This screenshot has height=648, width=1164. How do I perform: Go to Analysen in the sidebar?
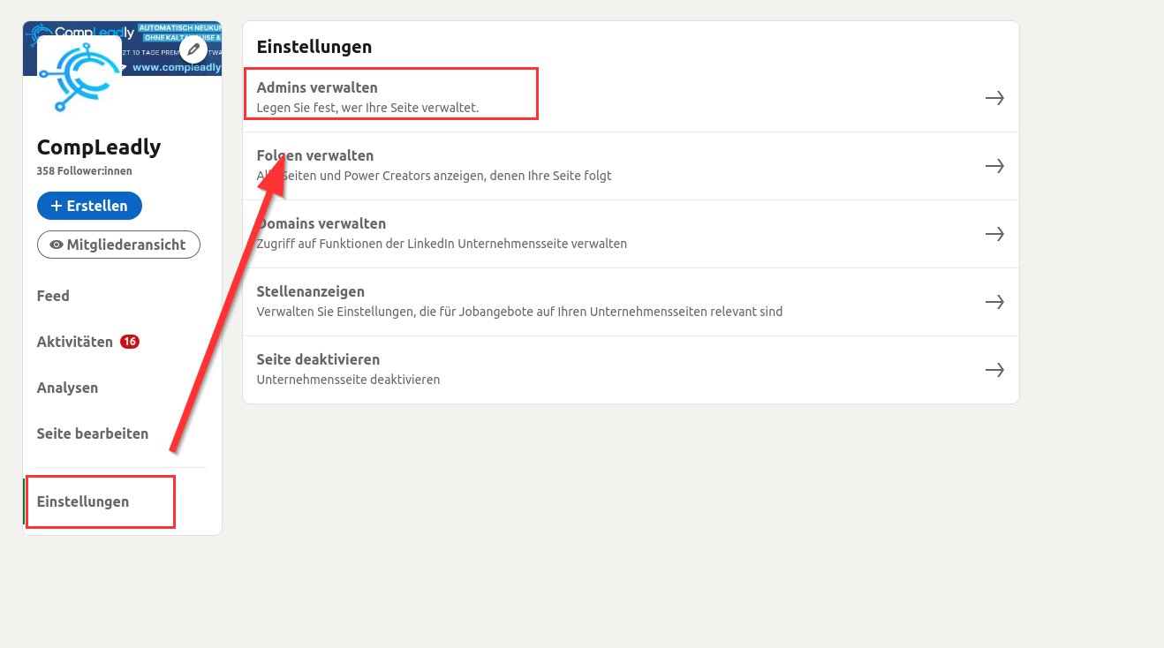[67, 388]
